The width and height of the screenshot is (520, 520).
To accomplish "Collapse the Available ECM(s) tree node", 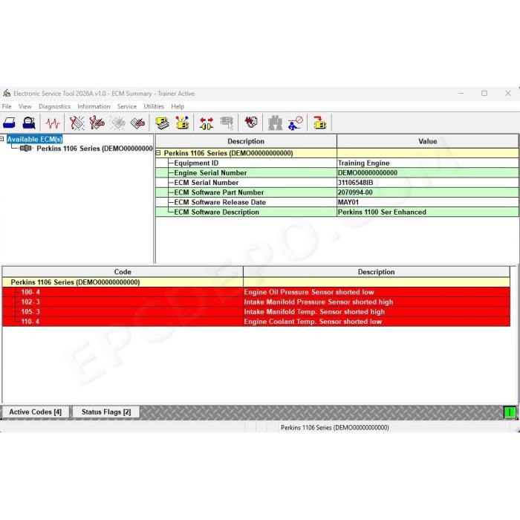I will coord(2,139).
